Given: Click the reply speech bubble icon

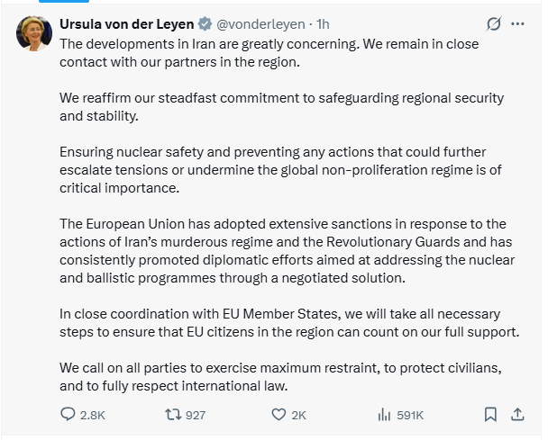Looking at the screenshot, I should [x=69, y=415].
